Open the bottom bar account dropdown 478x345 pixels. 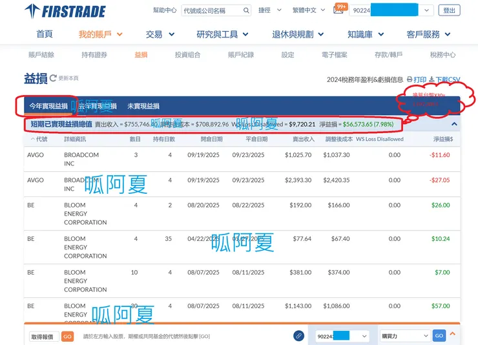pos(342,336)
